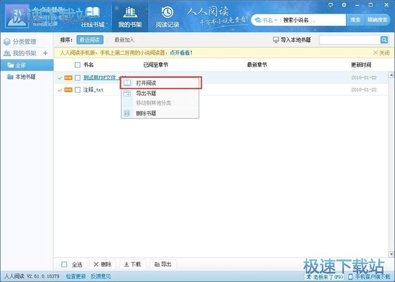Screen dimensions: 395x282
Task: Open the online bookstore (在线书城) tab
Action: [93, 17]
